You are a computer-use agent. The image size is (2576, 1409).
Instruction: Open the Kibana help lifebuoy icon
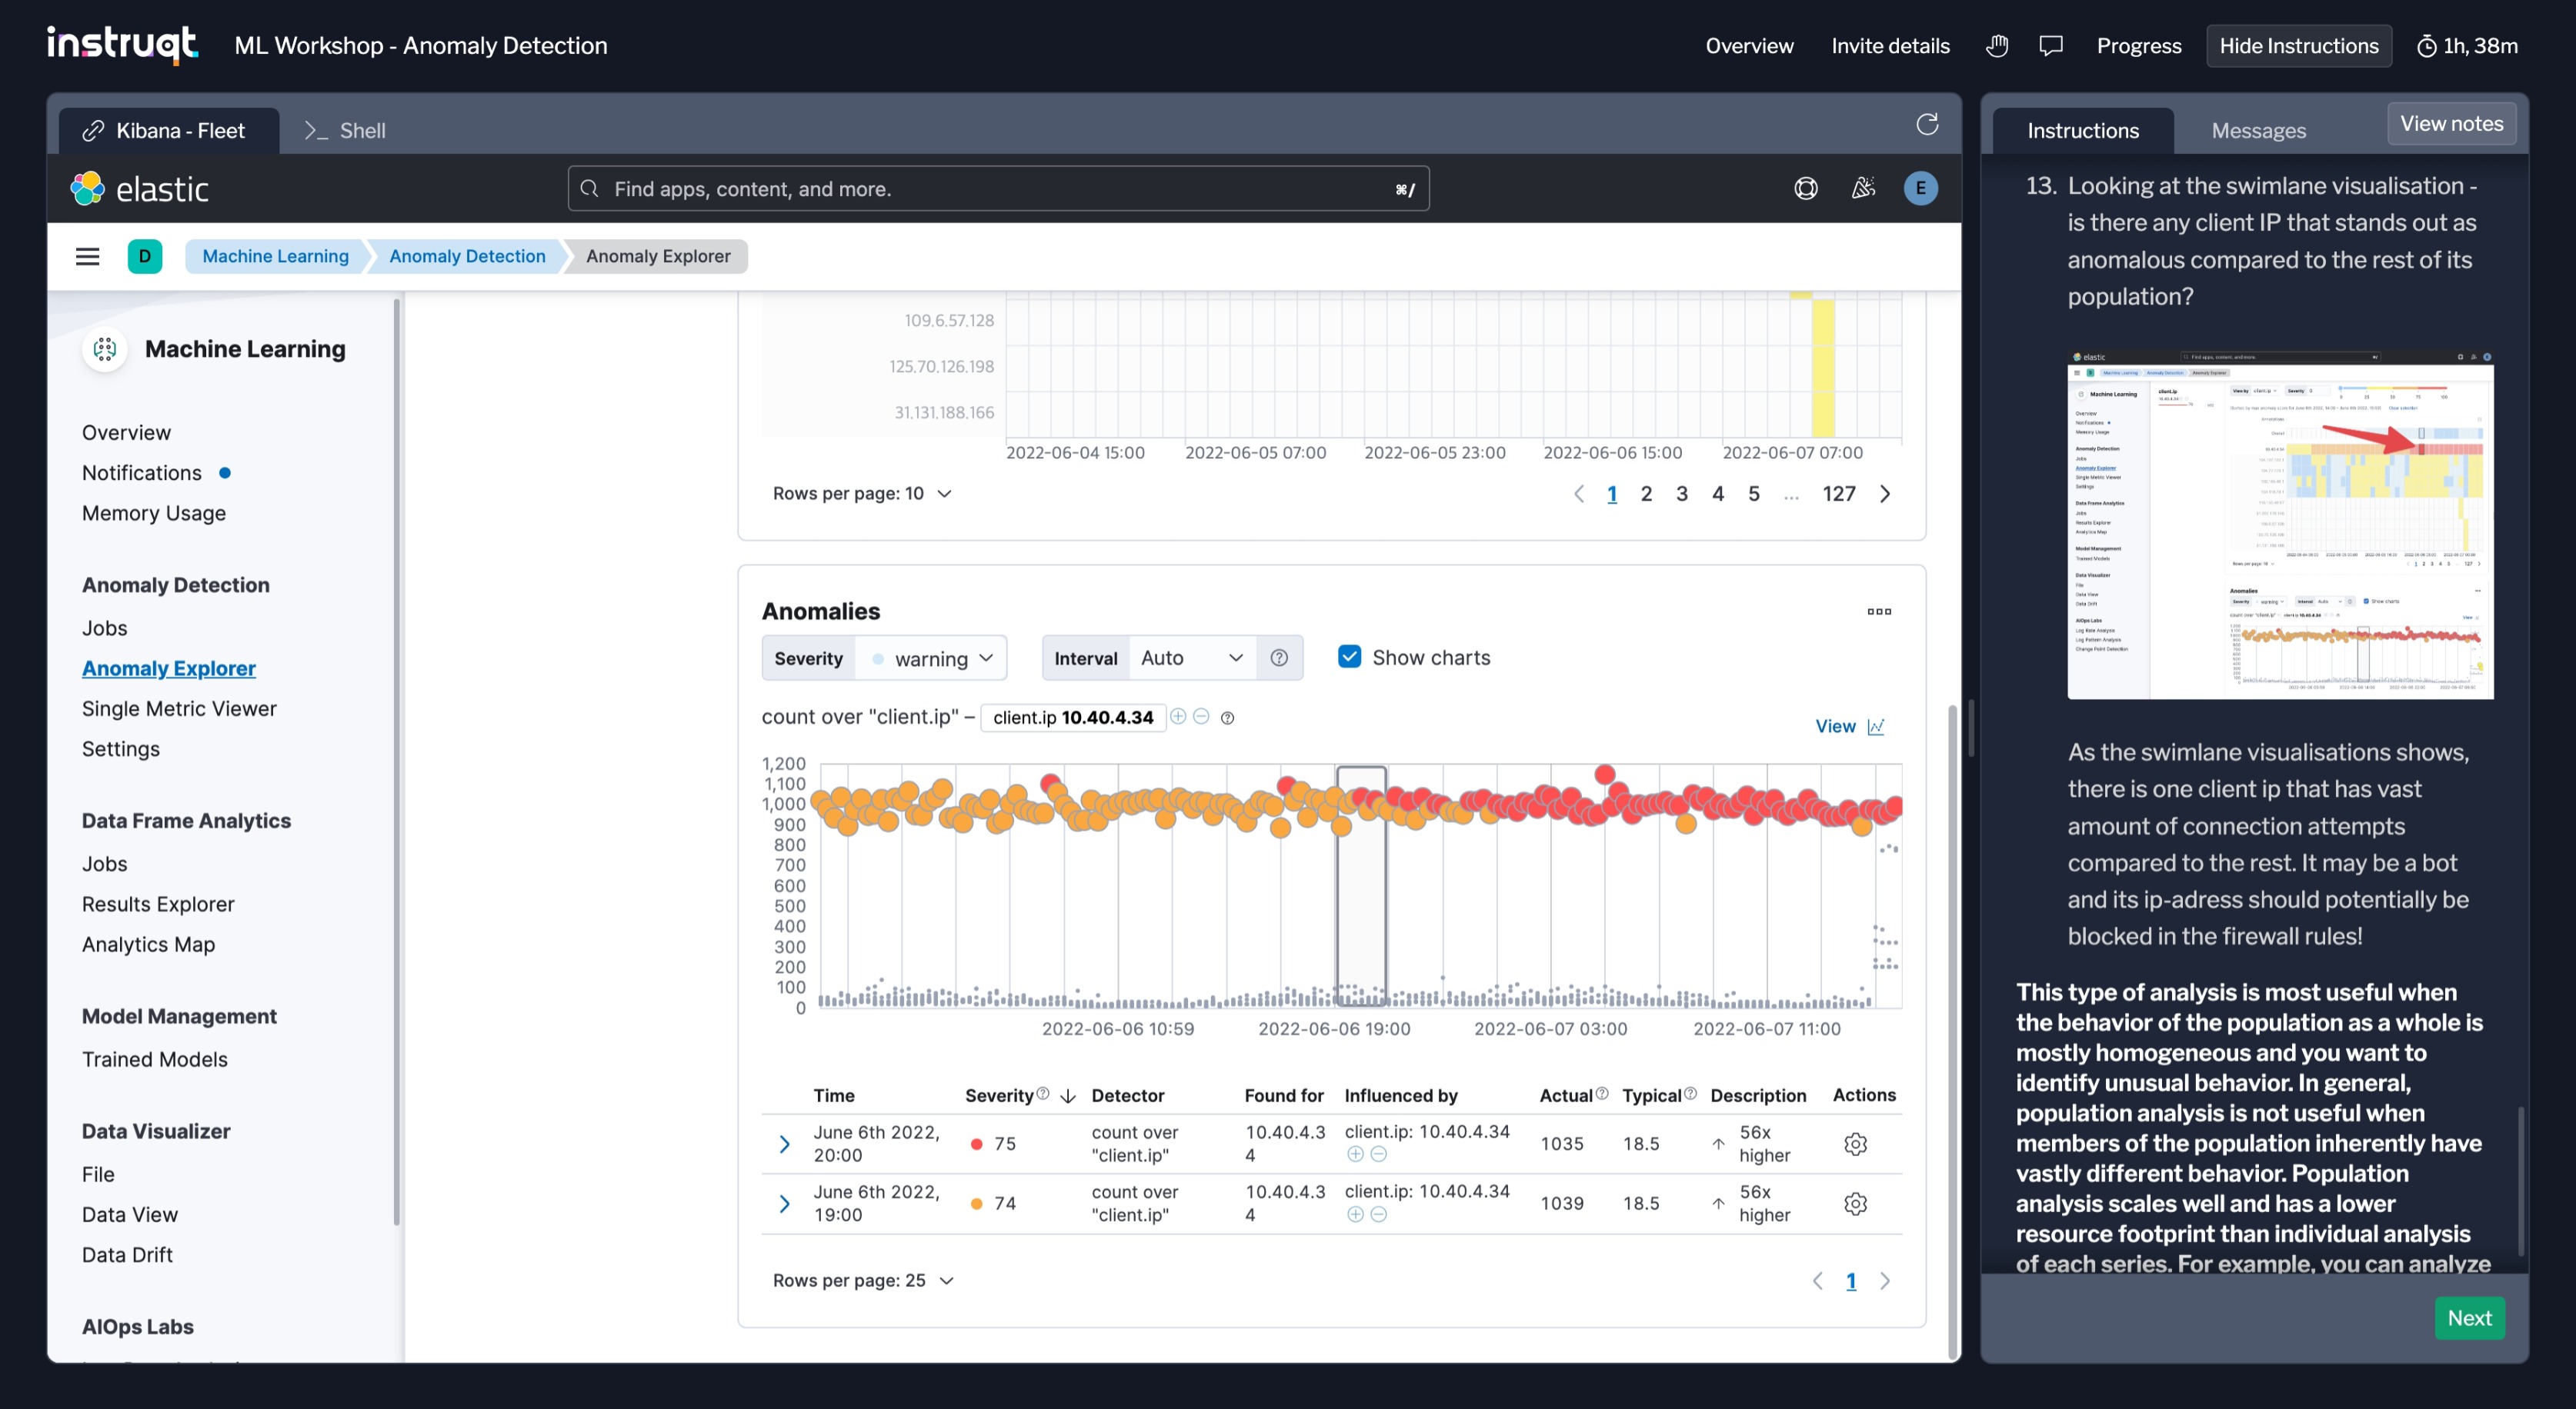[x=1806, y=189]
